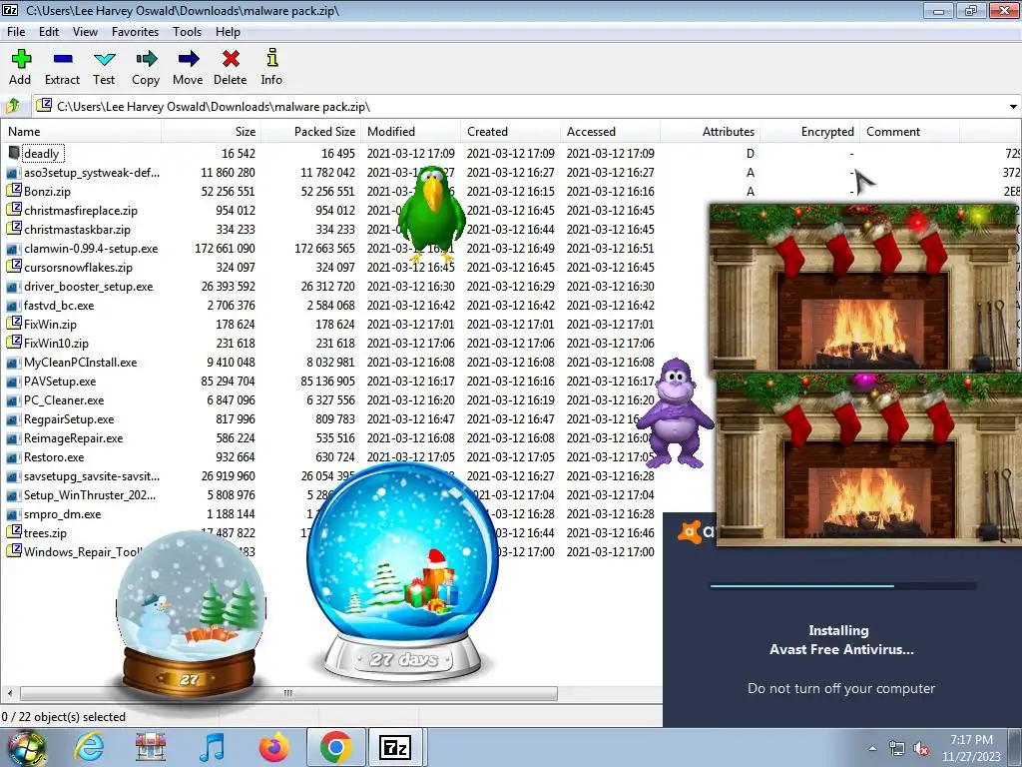Select the RegpairSetup.exe file
This screenshot has width=1022, height=767.
click(x=69, y=418)
